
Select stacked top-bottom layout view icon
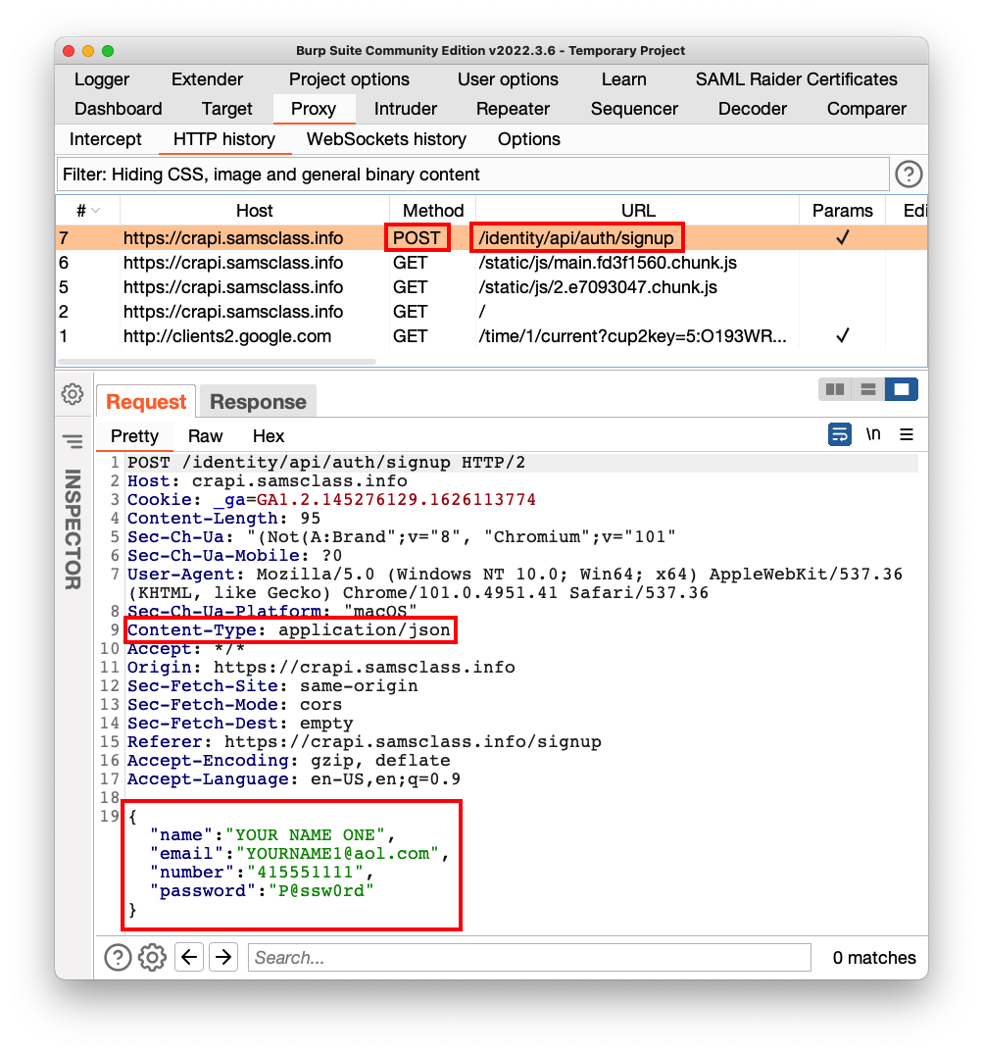point(868,389)
